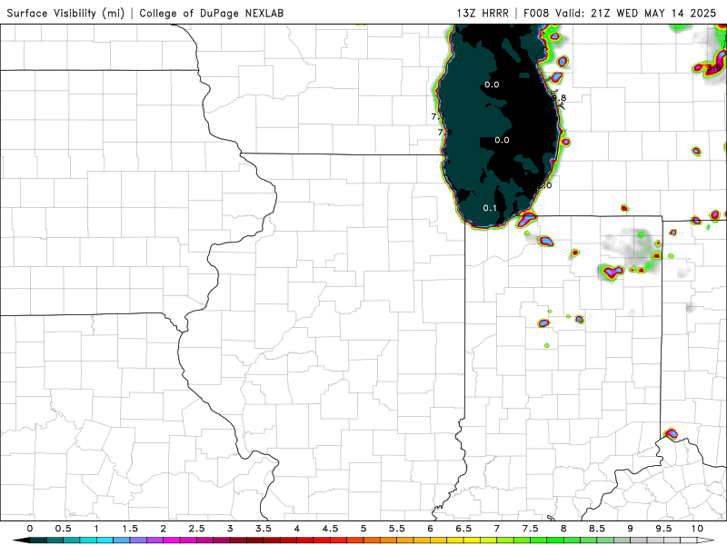Click the 'Surface Visibility (mi)' title text
Viewport: 727px width, 545px height.
pyautogui.click(x=65, y=13)
